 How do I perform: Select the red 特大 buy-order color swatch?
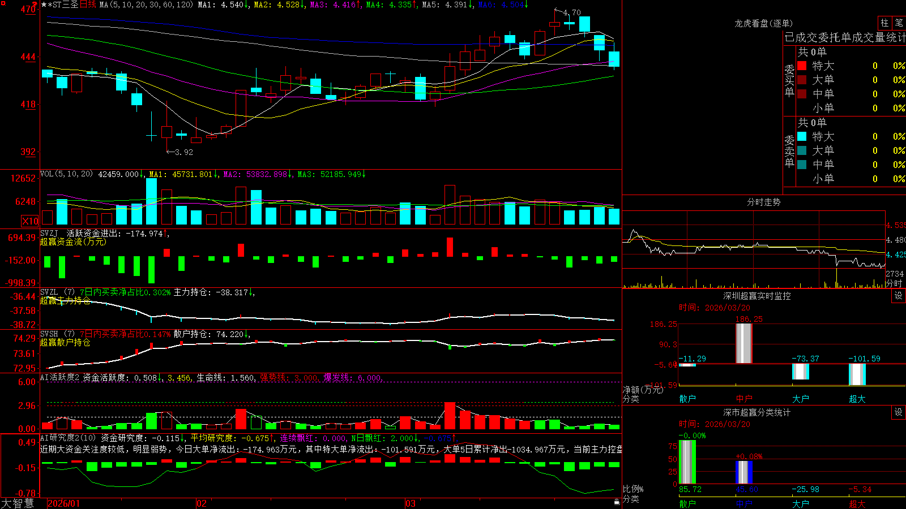coord(802,66)
